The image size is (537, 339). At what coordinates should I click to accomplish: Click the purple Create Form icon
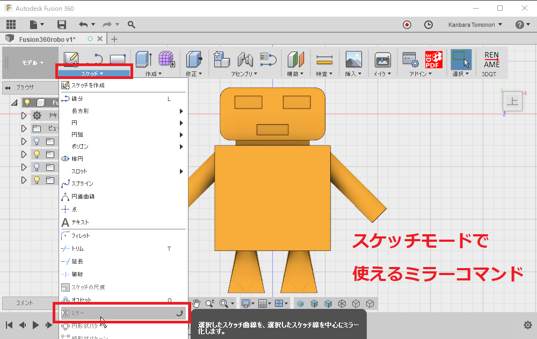pos(167,59)
